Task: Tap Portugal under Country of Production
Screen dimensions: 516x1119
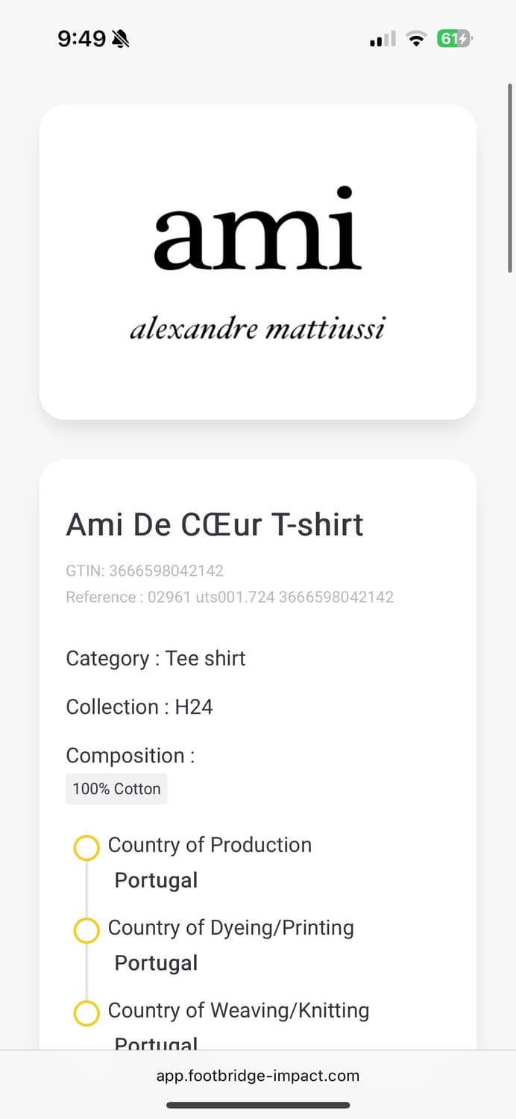Action: pyautogui.click(x=156, y=880)
